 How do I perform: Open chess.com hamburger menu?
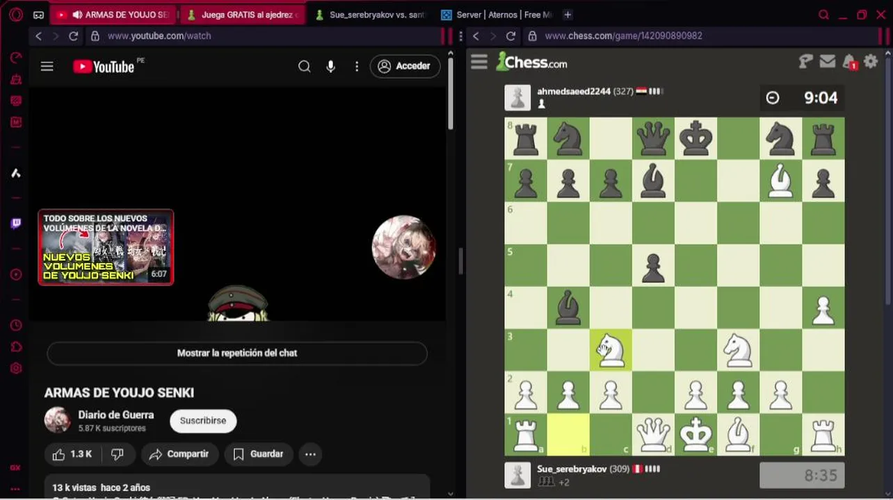(479, 62)
